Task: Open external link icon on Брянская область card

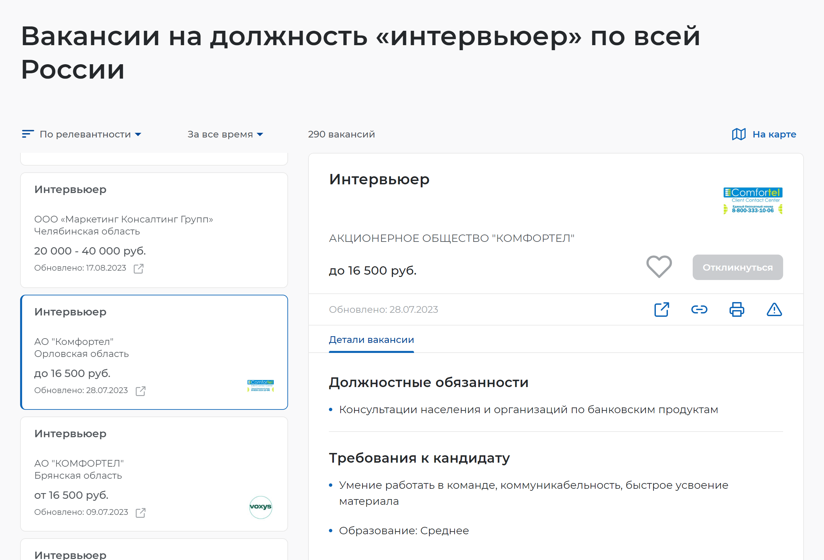Action: [x=141, y=512]
